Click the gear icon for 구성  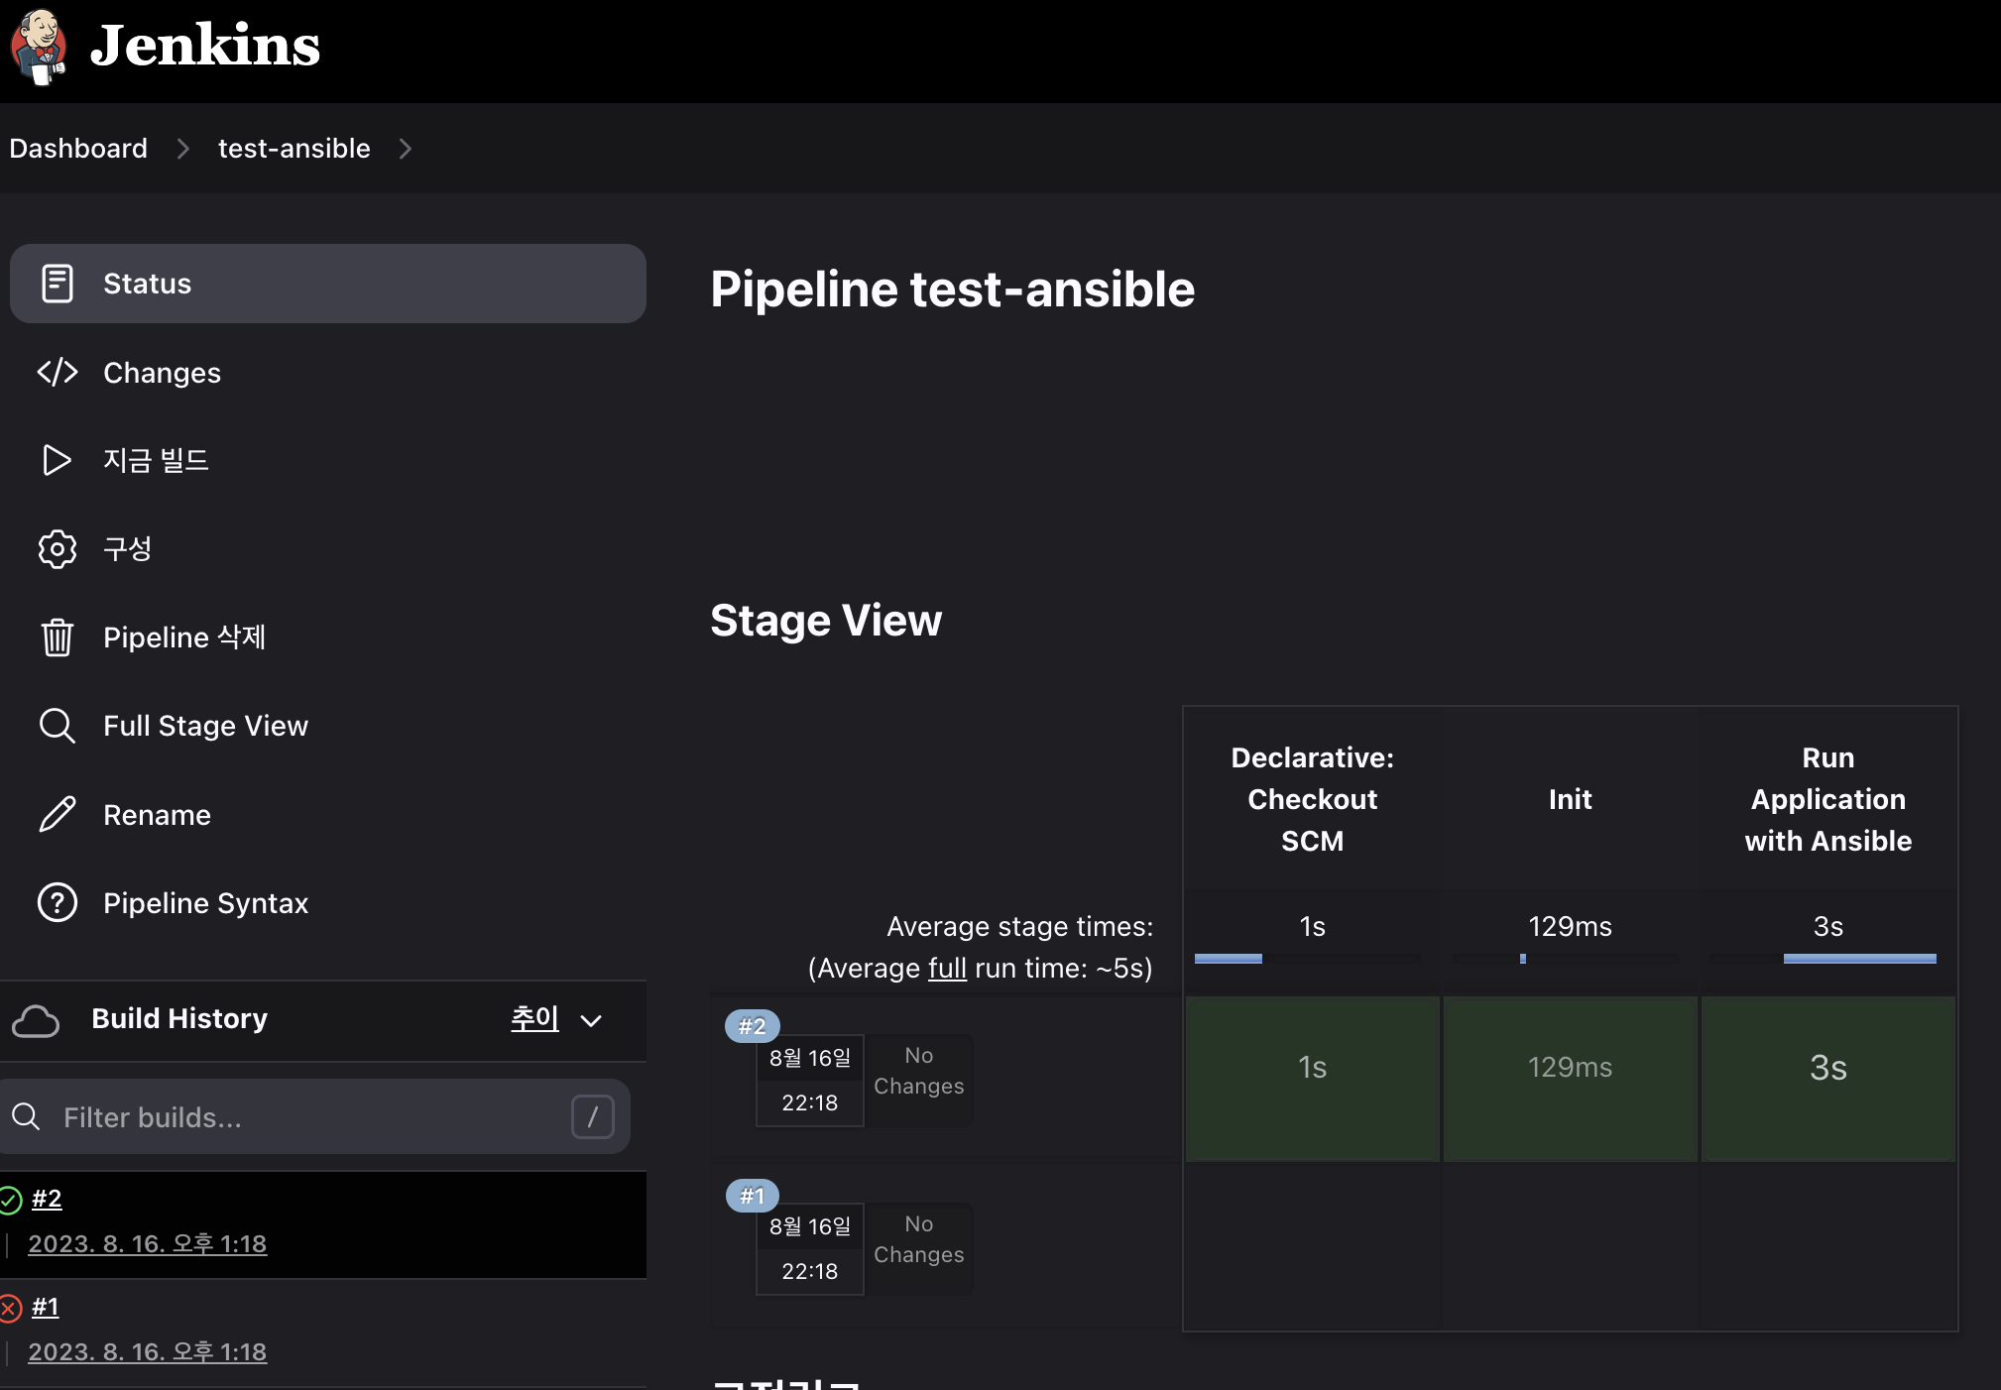pos(57,548)
